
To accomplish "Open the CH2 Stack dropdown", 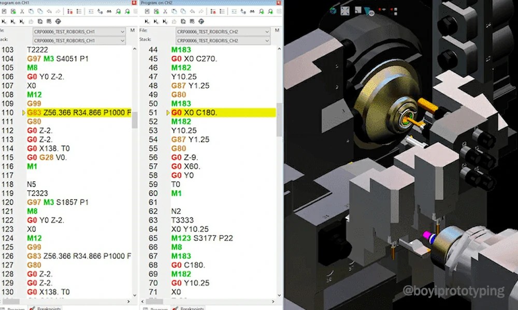I will 223,40.
